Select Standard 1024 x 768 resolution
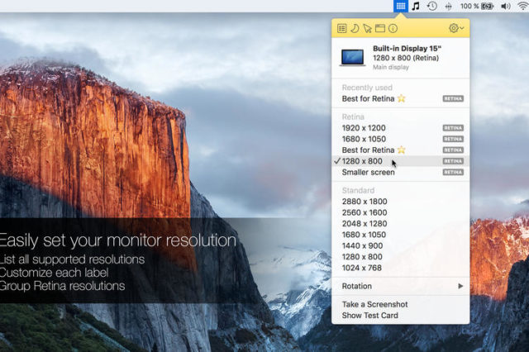The image size is (529, 352). (364, 267)
